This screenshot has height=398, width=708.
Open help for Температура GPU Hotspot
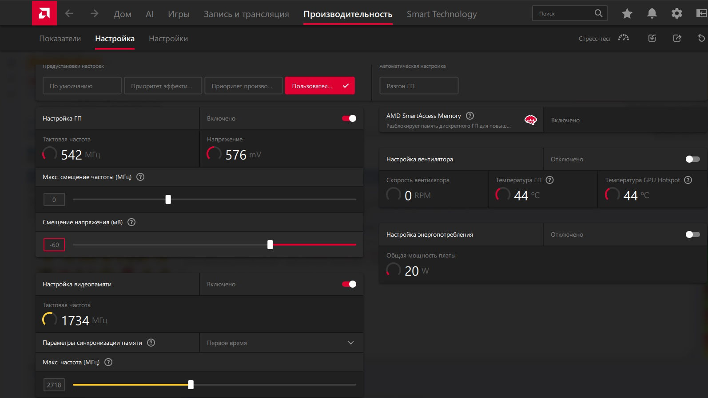(x=688, y=180)
